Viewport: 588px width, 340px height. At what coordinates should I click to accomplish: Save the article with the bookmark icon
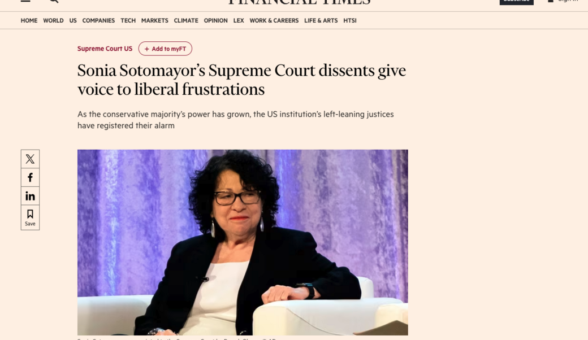[x=30, y=216]
